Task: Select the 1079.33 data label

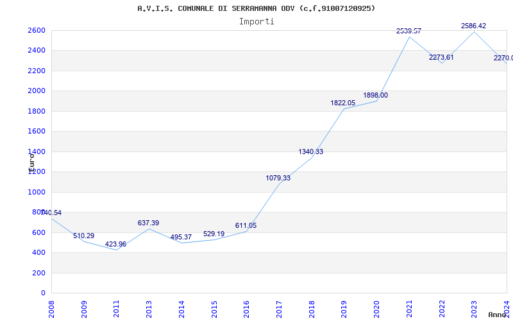Action: click(x=278, y=178)
